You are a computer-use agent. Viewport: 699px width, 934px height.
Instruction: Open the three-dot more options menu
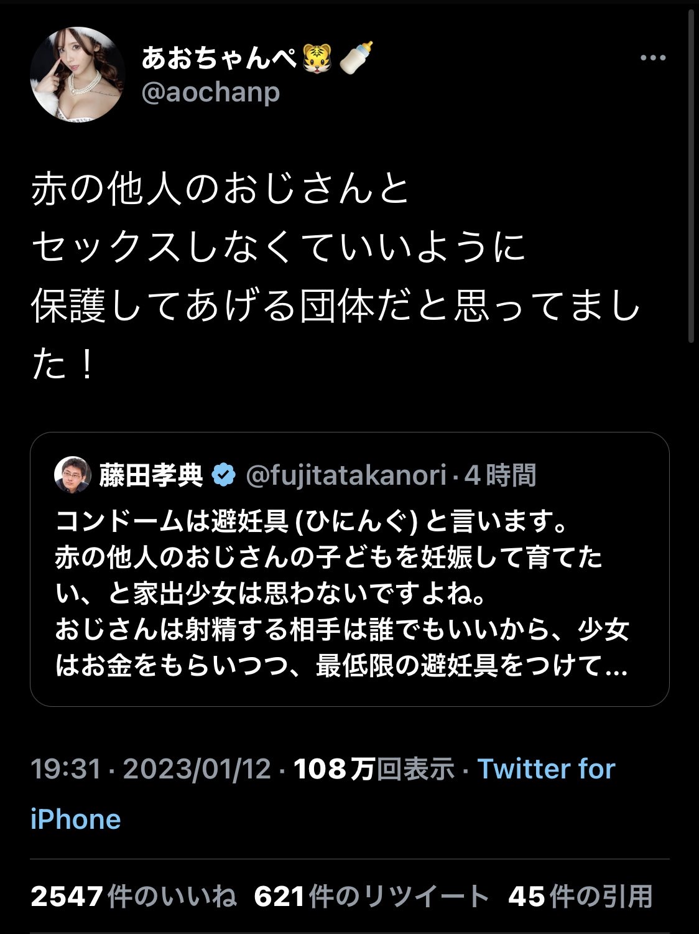tap(653, 58)
